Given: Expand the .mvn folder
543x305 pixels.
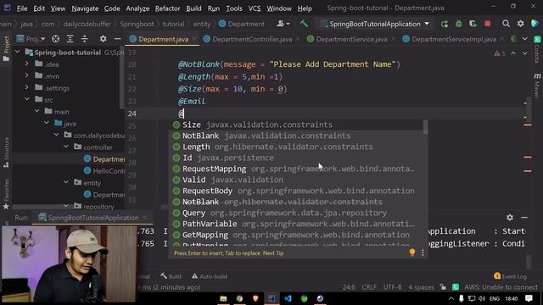Looking at the screenshot, I should click(x=26, y=75).
